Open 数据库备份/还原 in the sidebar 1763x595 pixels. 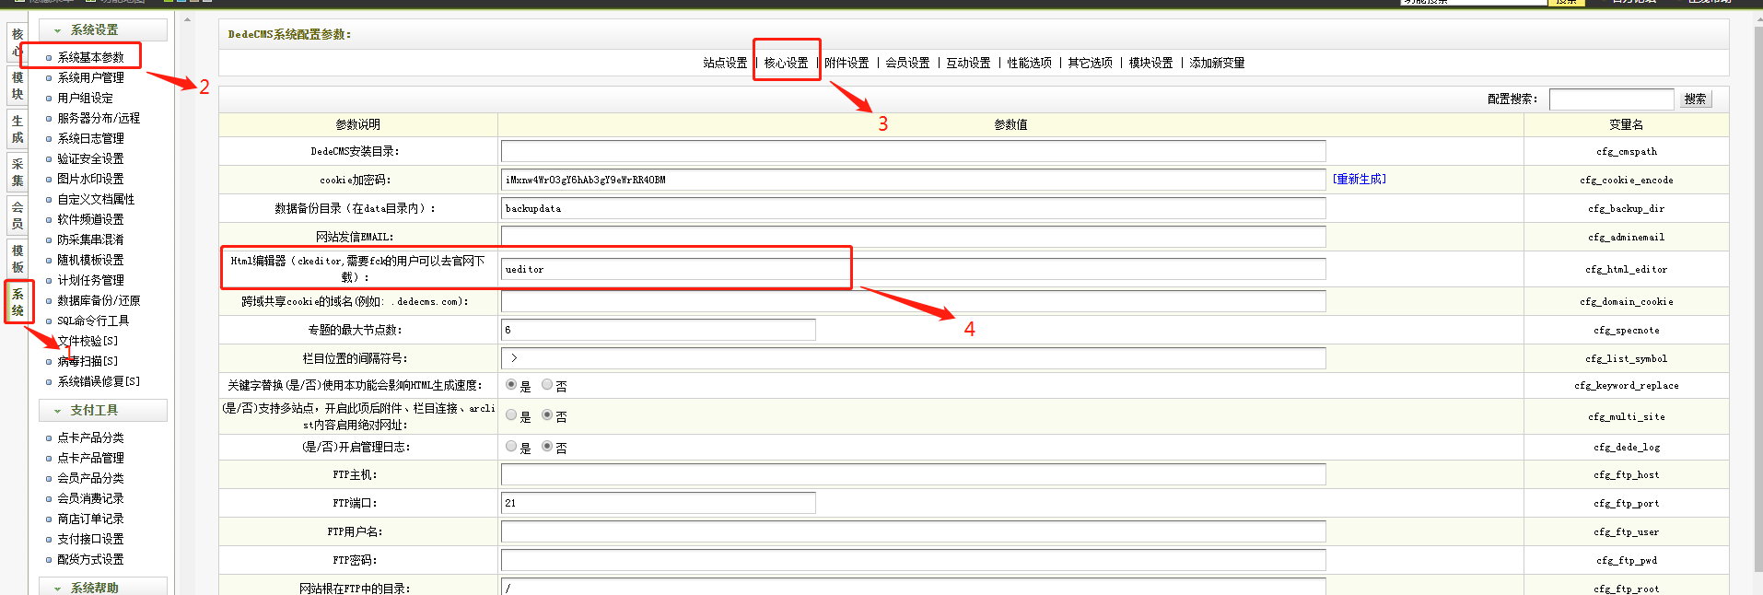(99, 300)
